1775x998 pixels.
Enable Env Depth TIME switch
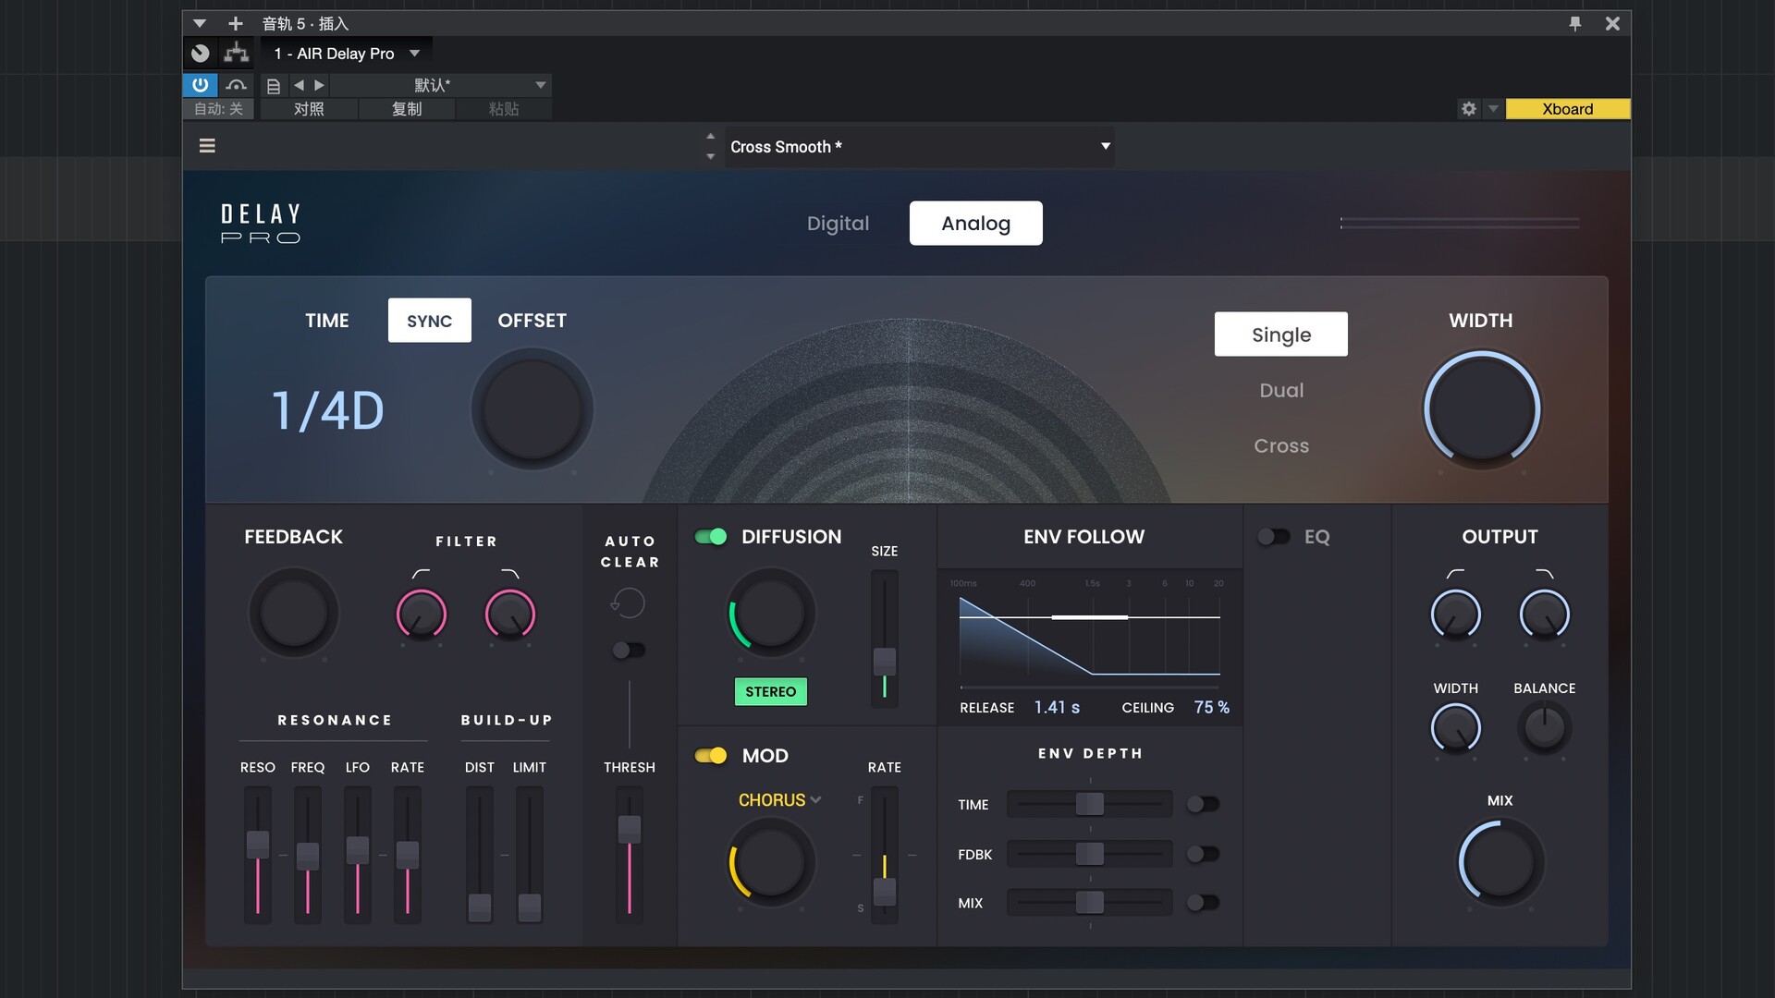(x=1203, y=804)
